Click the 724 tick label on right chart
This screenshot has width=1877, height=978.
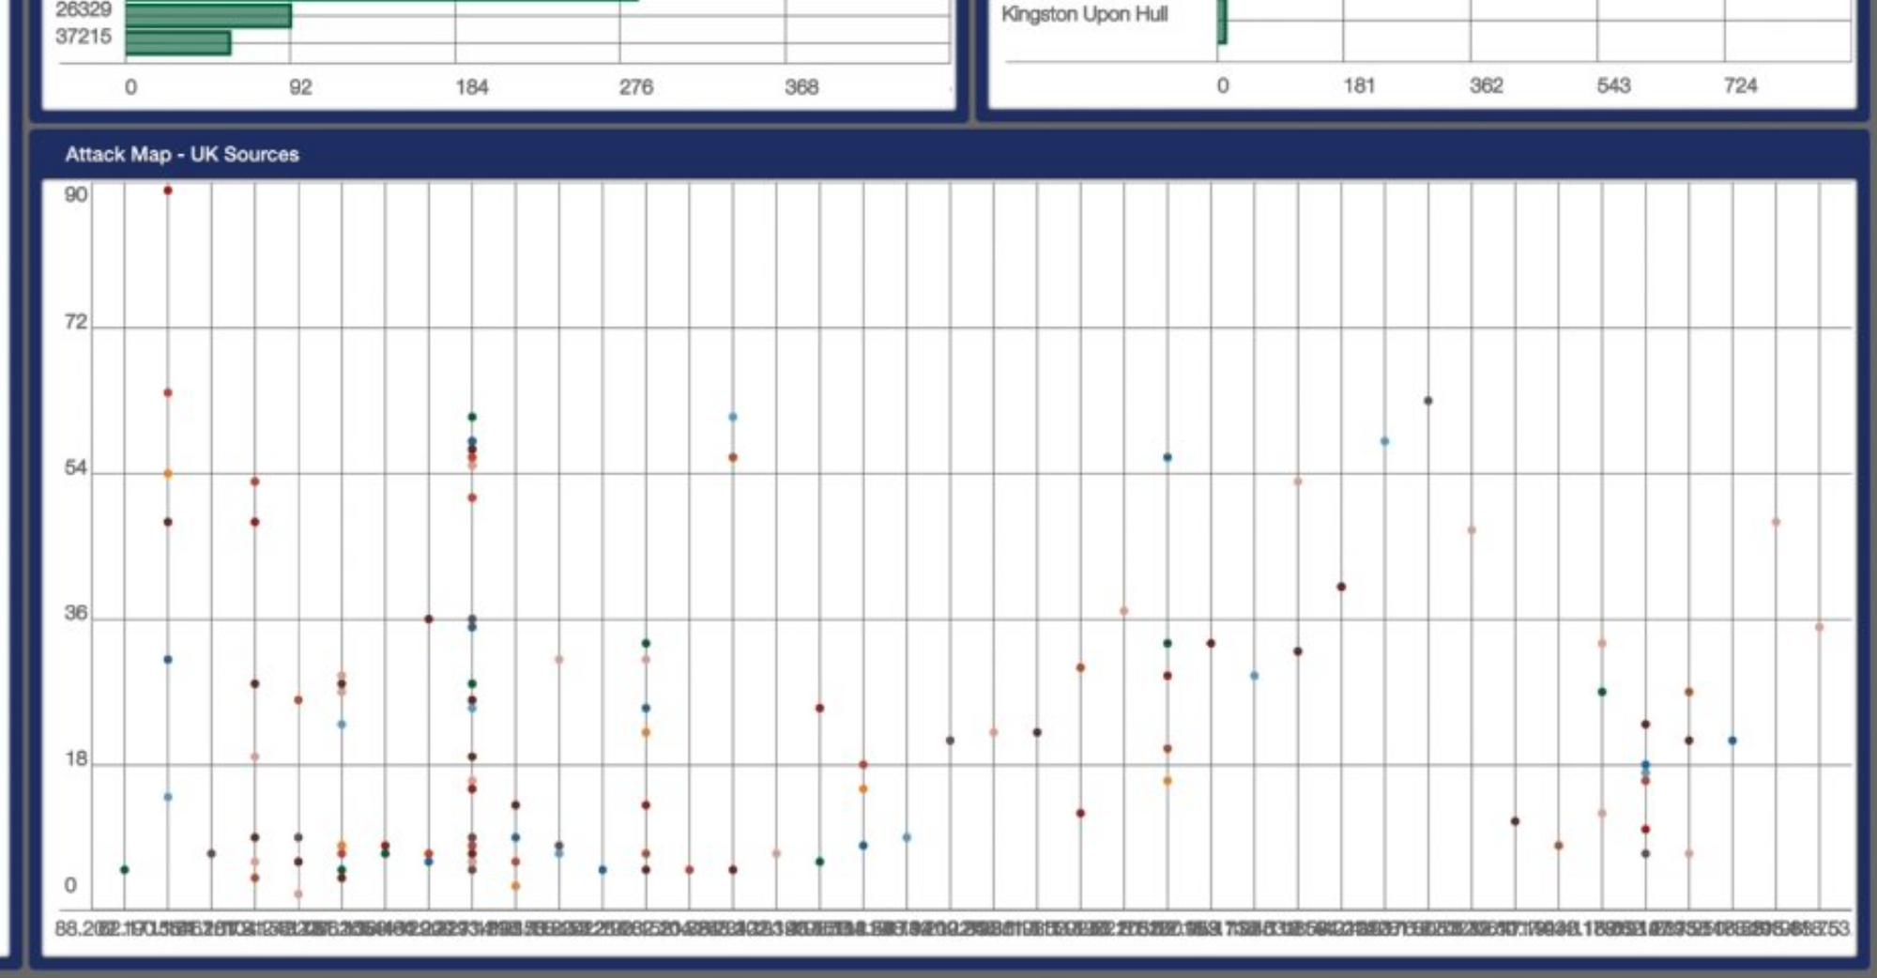(x=1740, y=85)
